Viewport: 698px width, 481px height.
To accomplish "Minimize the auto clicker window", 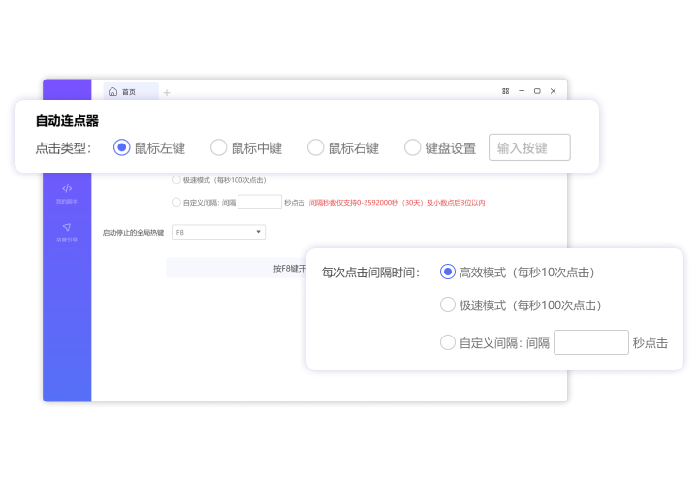I will 522,91.
